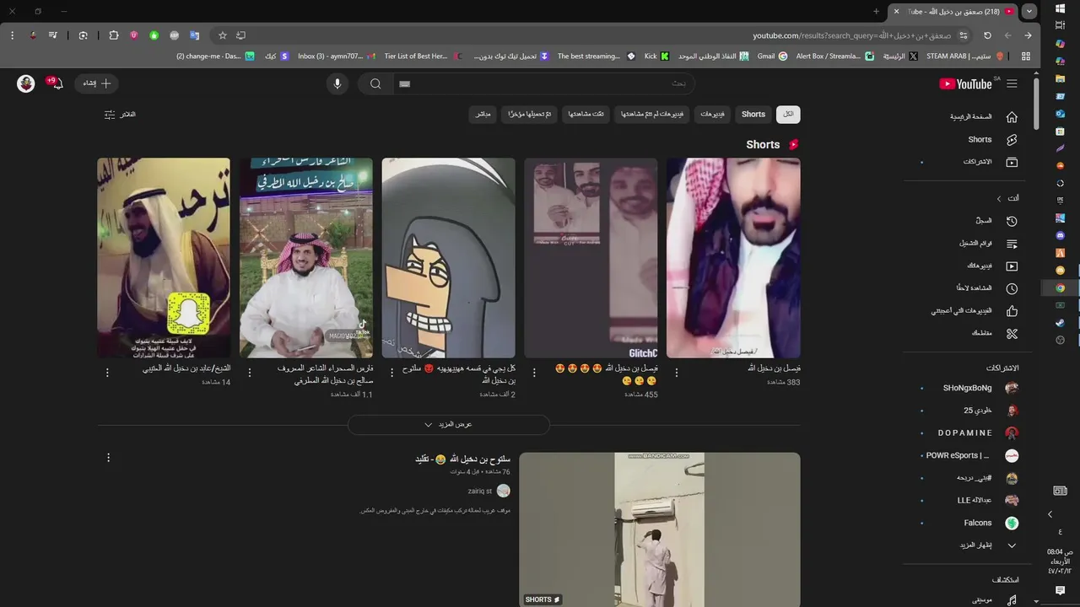Start voice search with the microphone
Image resolution: width=1080 pixels, height=607 pixels.
[x=337, y=83]
